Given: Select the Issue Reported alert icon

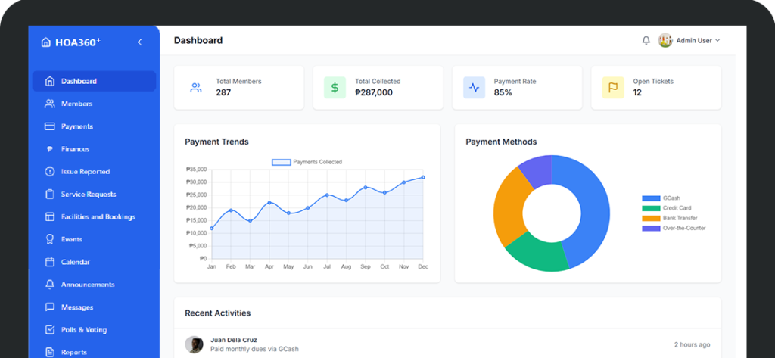Looking at the screenshot, I should (x=50, y=172).
